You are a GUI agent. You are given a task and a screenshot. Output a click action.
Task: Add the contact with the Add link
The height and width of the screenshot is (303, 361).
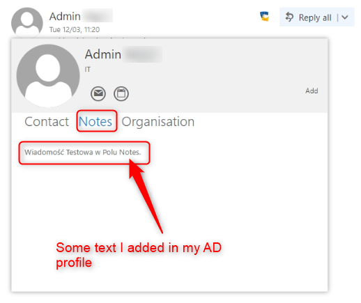coord(312,91)
